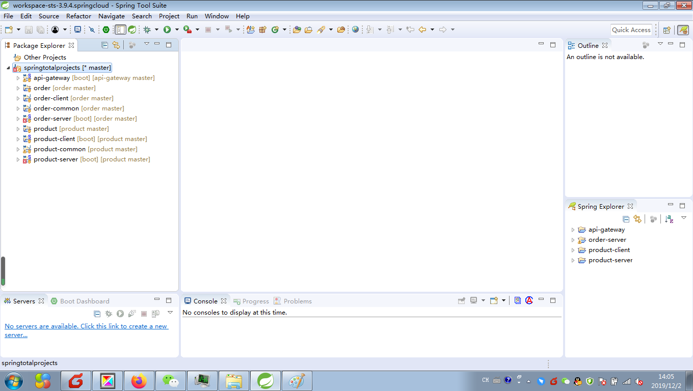Click the Quick Access search field
This screenshot has height=391, width=693.
pyautogui.click(x=631, y=30)
